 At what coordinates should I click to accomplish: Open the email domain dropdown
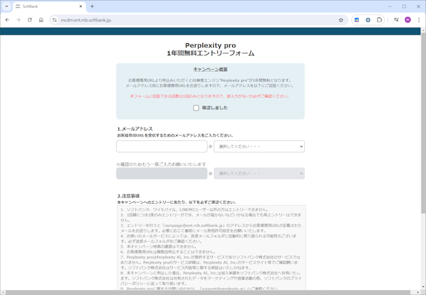coord(259,147)
